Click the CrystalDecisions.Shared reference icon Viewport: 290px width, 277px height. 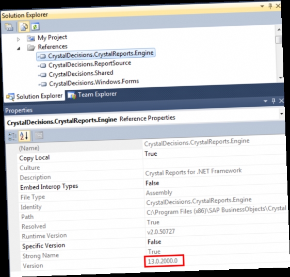(x=42, y=75)
